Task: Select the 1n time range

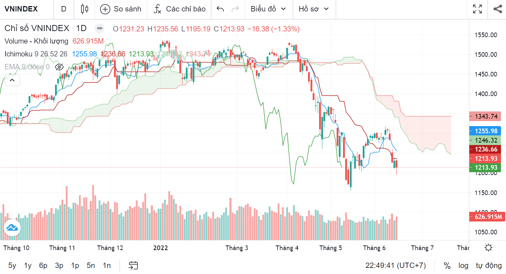Action: click(106, 265)
